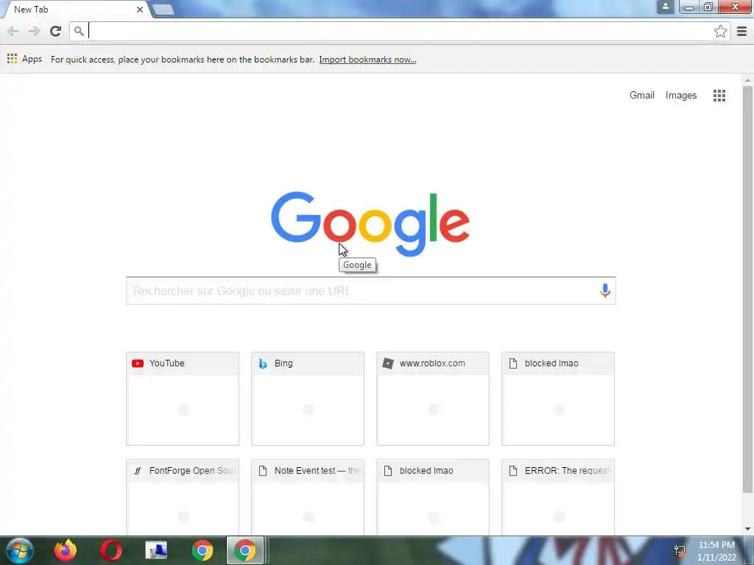Open the Images link

pyautogui.click(x=681, y=95)
